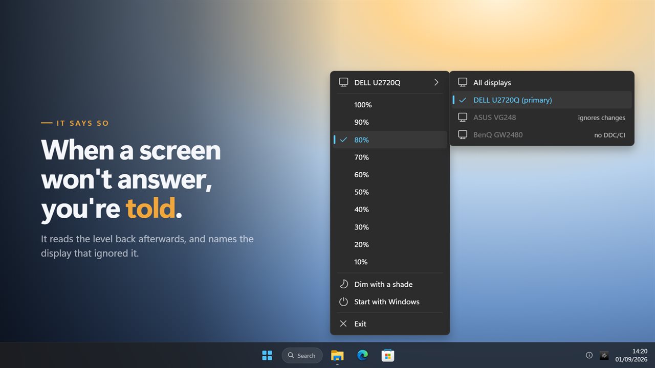
Task: Select 30% brightness
Action: point(390,227)
